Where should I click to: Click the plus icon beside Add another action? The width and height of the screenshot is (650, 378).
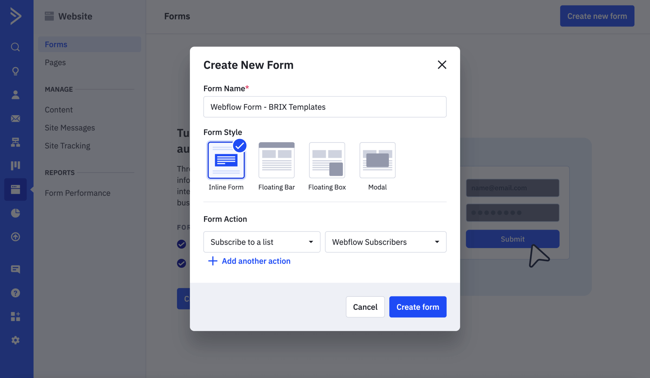click(213, 261)
